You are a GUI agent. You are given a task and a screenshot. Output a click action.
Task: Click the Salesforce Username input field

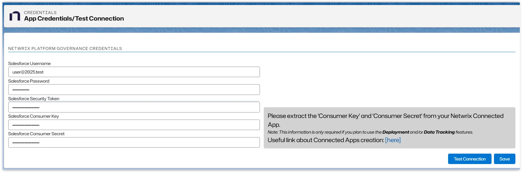pos(134,72)
